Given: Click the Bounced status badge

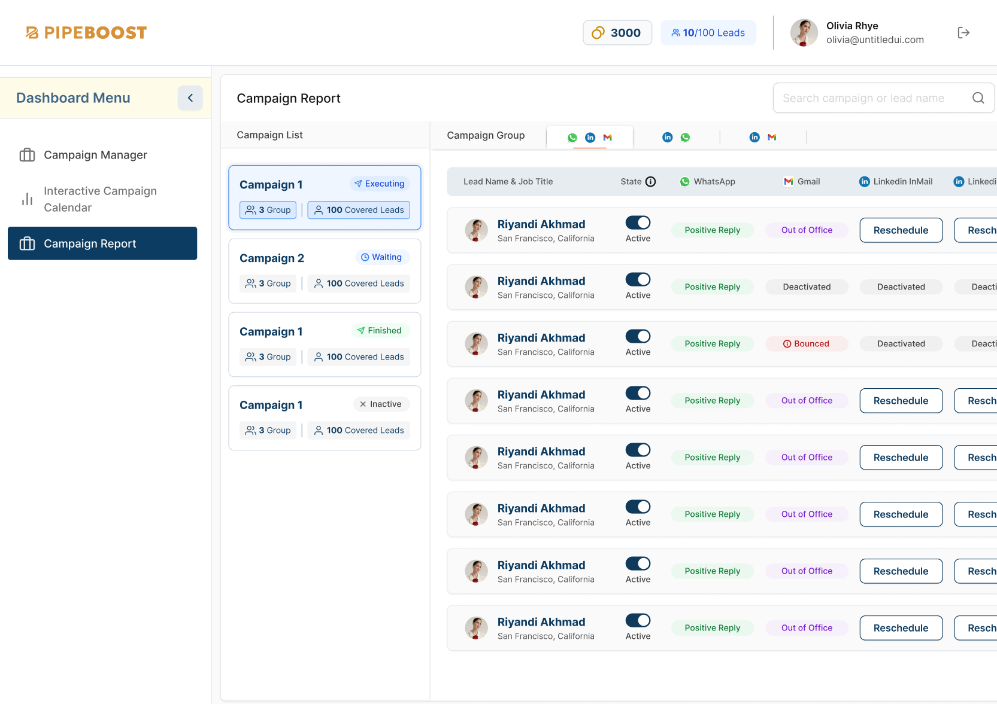Looking at the screenshot, I should point(807,344).
